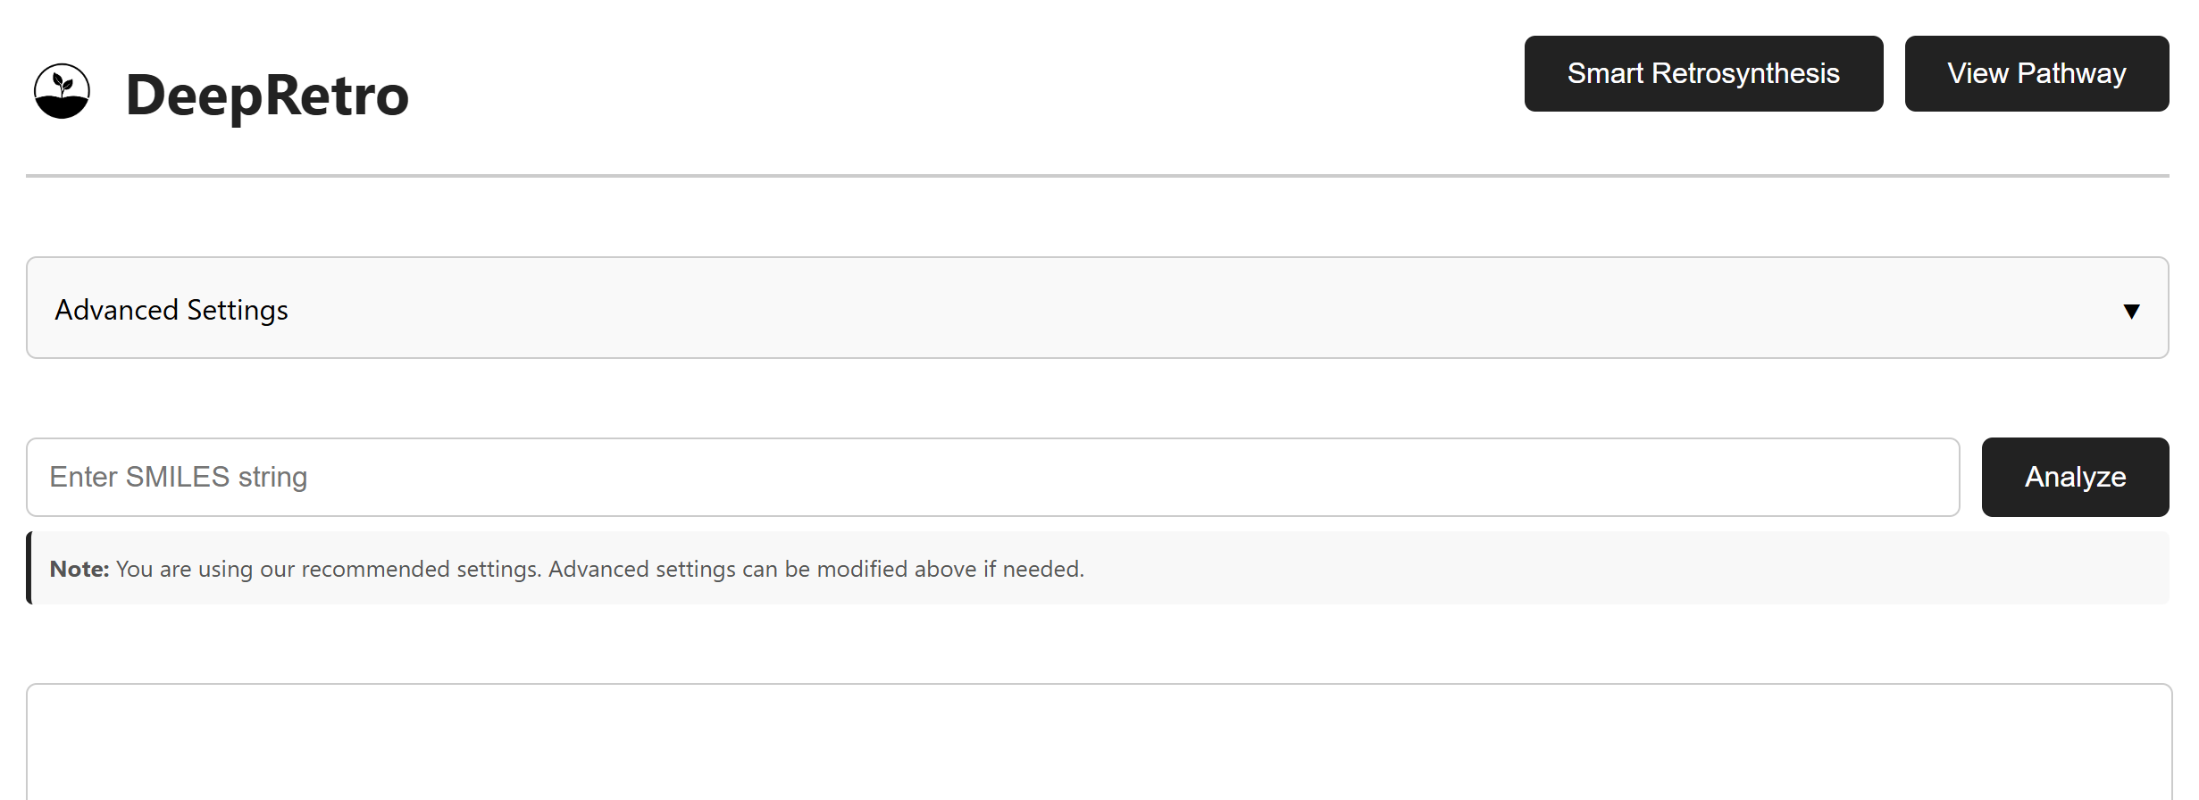Click the DeepRetro sprout logo icon

[62, 91]
